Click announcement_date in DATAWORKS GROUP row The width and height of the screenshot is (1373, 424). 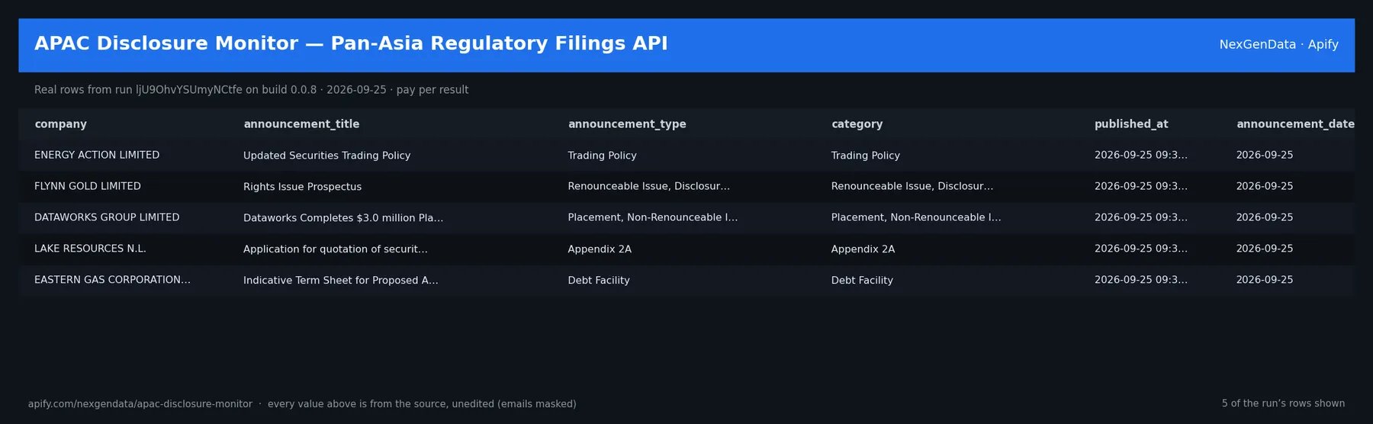point(1264,217)
